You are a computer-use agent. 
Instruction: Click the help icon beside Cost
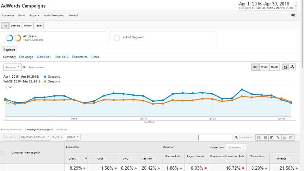coord(105,159)
